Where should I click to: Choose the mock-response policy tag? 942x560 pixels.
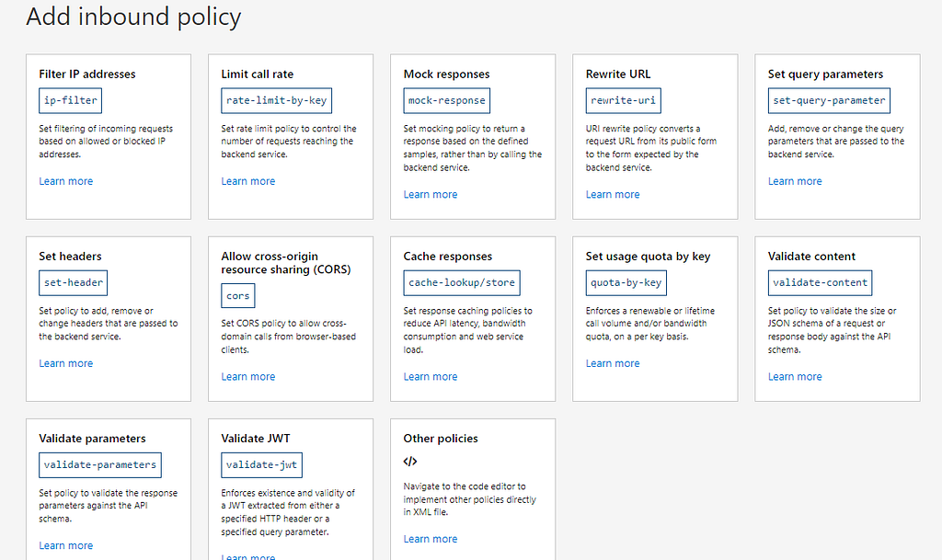[x=446, y=100]
